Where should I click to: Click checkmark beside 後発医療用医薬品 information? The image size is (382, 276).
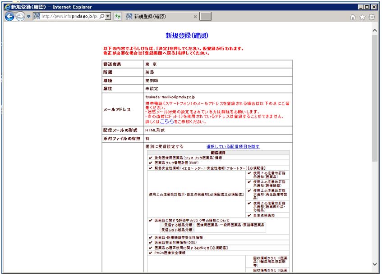[x=151, y=158]
